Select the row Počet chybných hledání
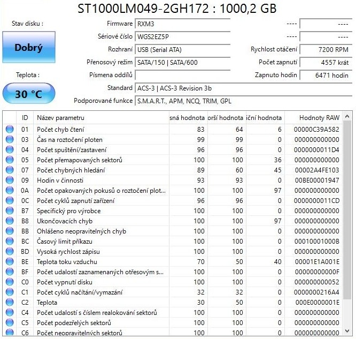Viewport: 356px width, 339px height. pos(173,170)
